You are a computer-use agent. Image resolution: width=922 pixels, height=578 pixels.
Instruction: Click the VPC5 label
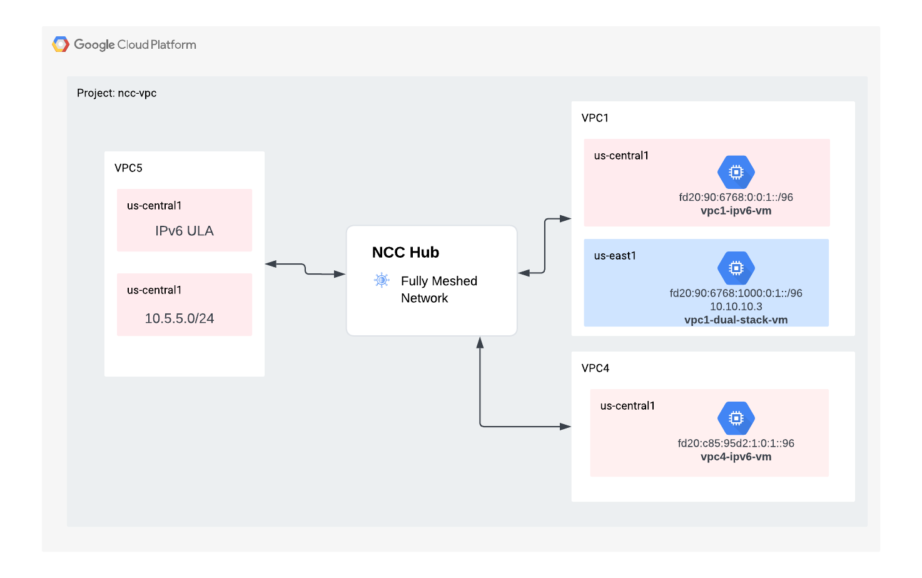[x=128, y=168]
